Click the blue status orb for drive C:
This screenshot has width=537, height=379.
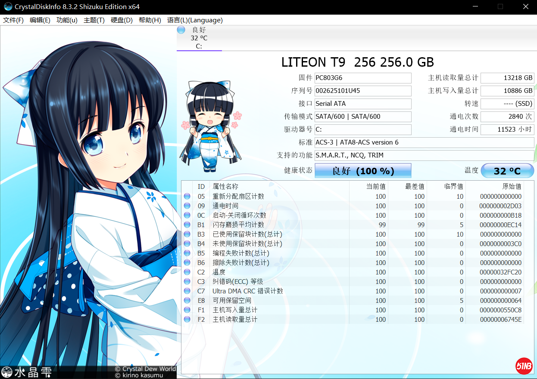coord(181,30)
